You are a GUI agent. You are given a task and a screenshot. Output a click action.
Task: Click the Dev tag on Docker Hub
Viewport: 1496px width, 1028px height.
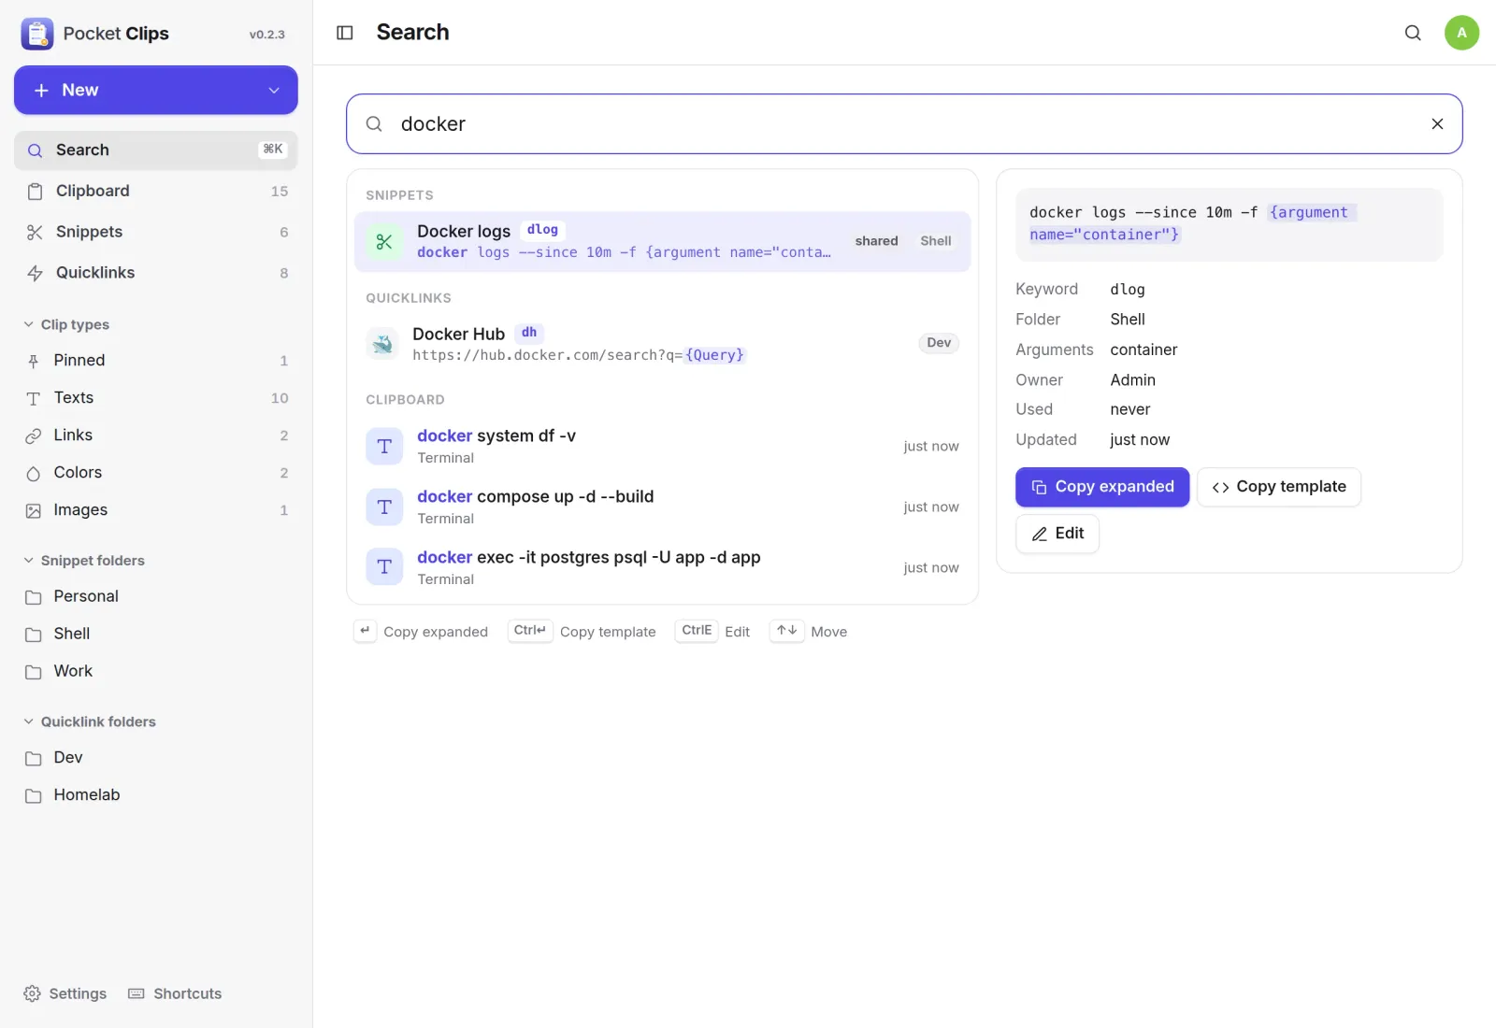[x=939, y=343]
